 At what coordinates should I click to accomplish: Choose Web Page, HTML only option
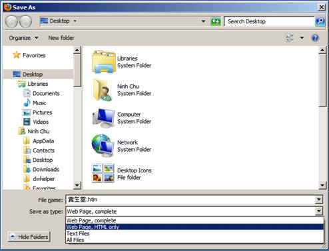click(x=194, y=227)
